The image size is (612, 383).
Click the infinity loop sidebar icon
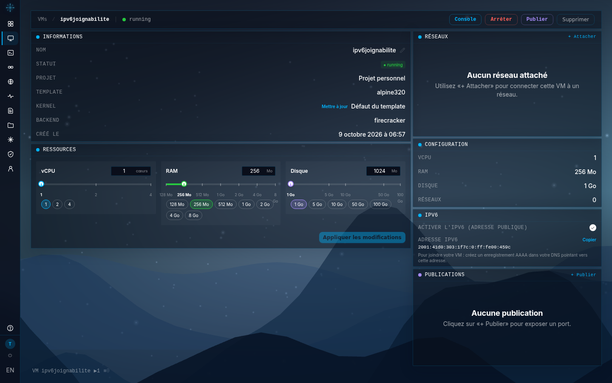11,67
